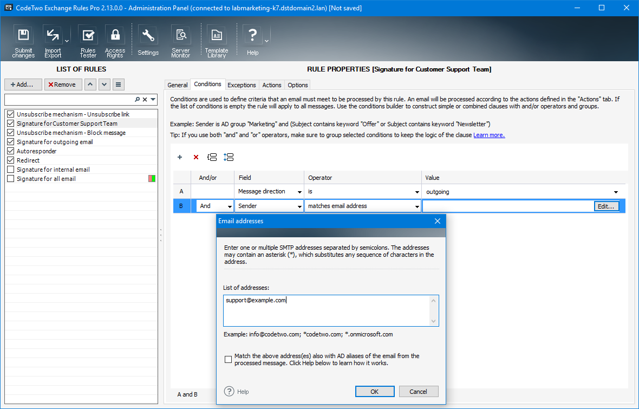This screenshot has width=639, height=409.
Task: Click the Help icon in Email addresses dialog
Action: pos(230,392)
